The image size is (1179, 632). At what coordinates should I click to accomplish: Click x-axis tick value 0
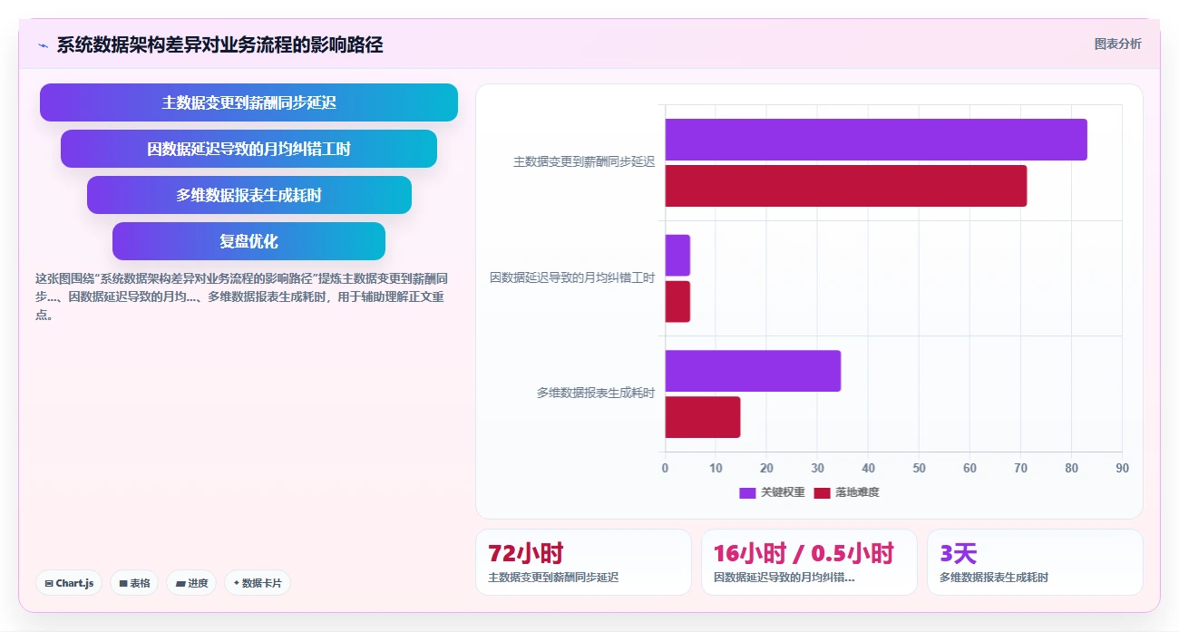click(x=665, y=468)
